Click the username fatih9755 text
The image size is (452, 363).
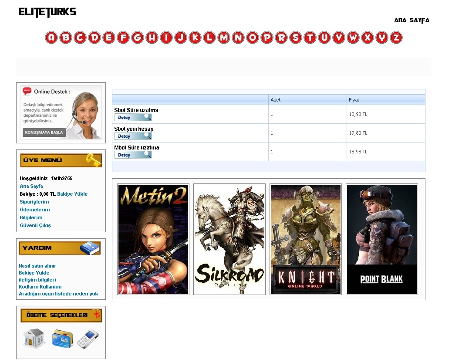[62, 178]
